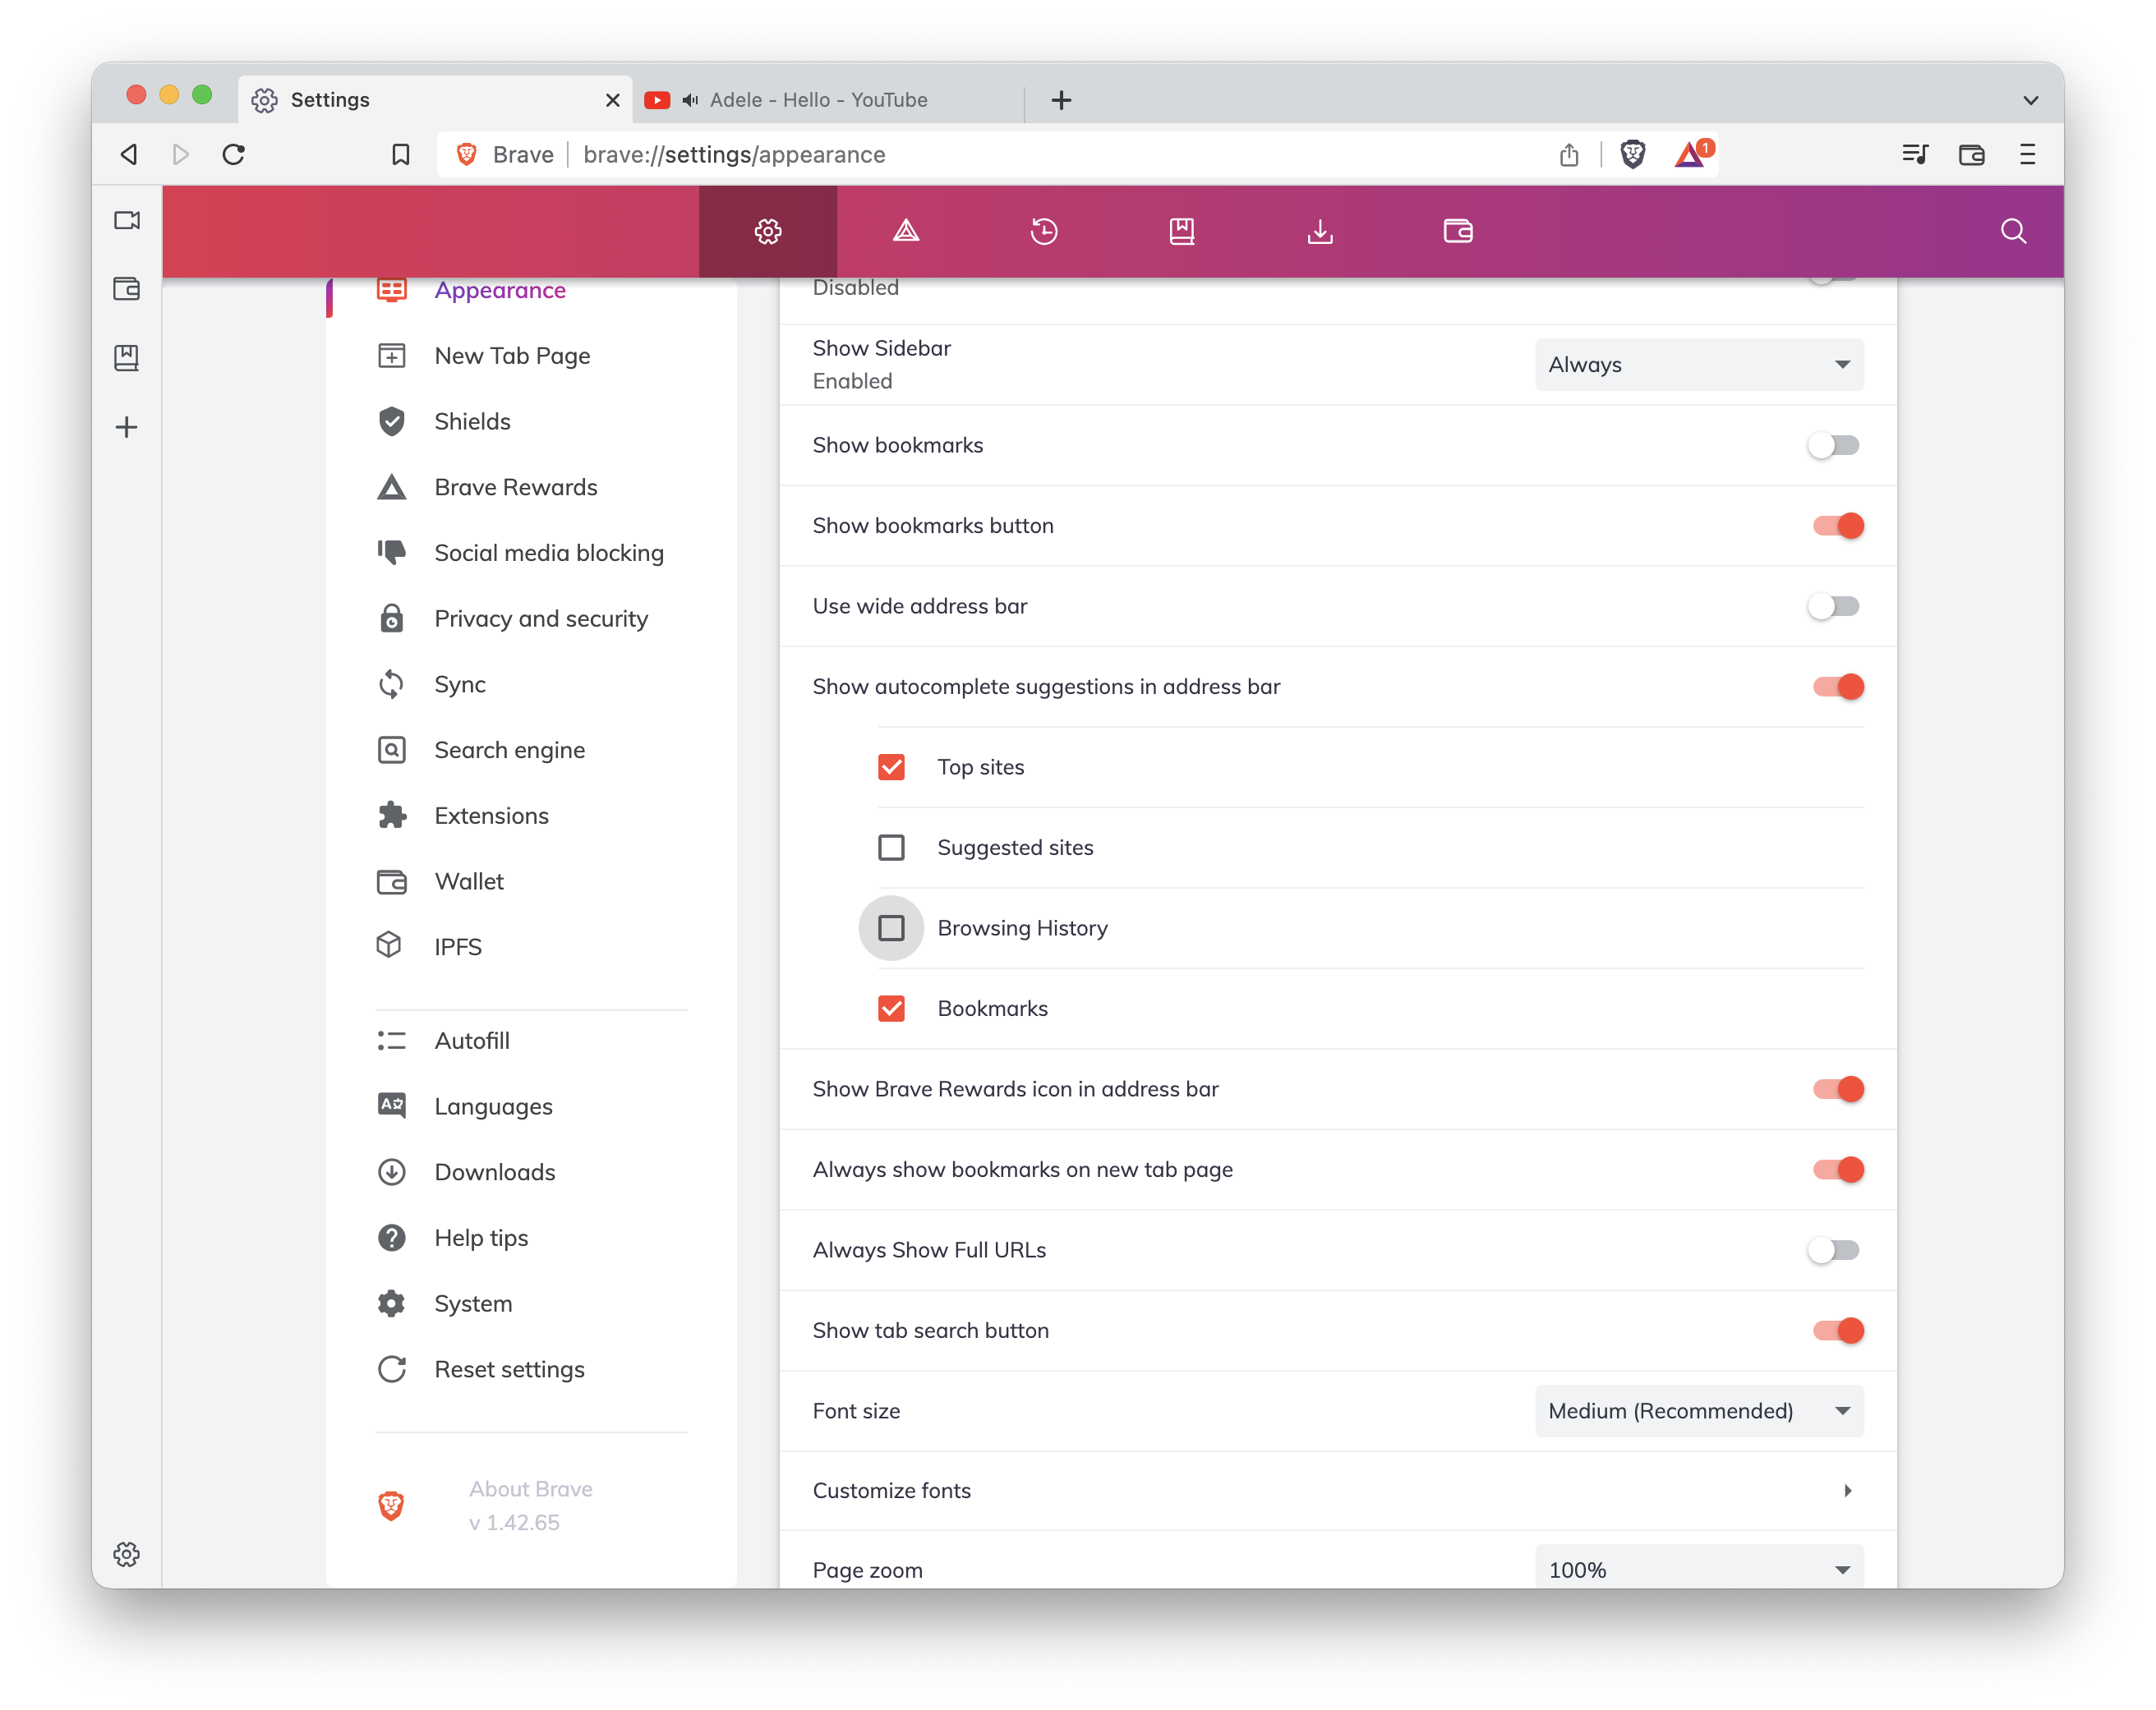The width and height of the screenshot is (2156, 1710).
Task: Select Extensions in the settings menu
Action: [491, 816]
